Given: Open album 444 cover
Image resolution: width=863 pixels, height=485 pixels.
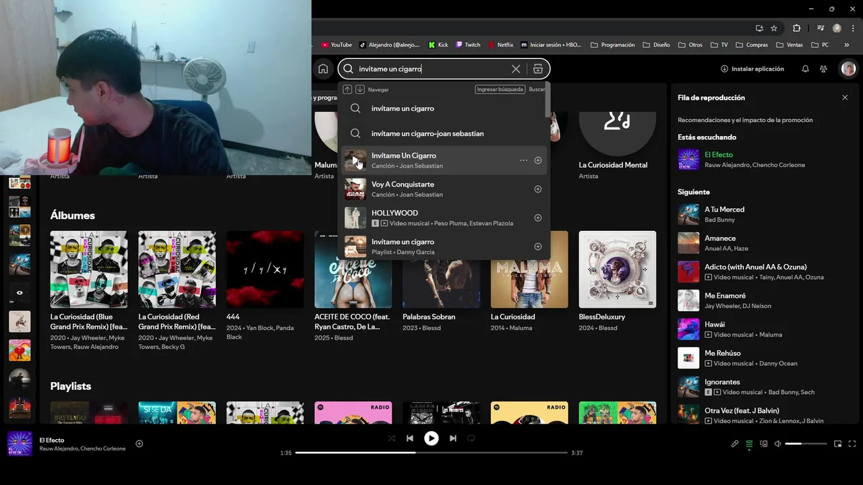Looking at the screenshot, I should (x=265, y=269).
